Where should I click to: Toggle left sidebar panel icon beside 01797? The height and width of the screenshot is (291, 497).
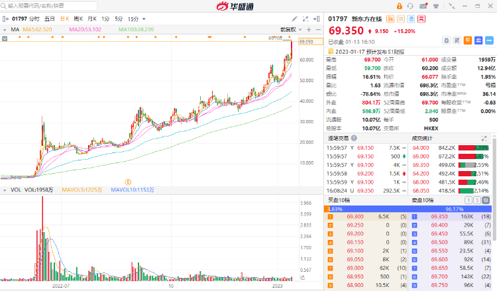[5, 19]
